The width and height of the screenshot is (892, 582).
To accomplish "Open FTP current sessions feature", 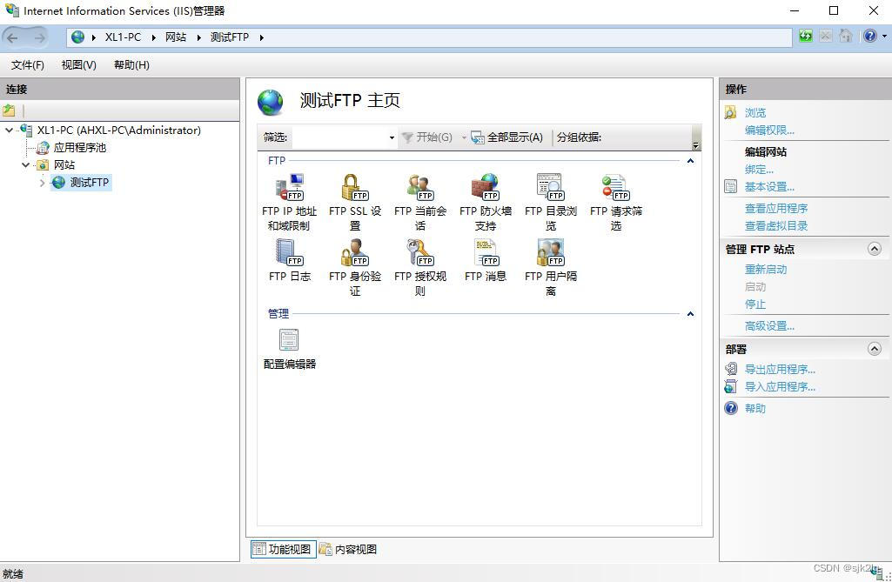I will tap(419, 203).
